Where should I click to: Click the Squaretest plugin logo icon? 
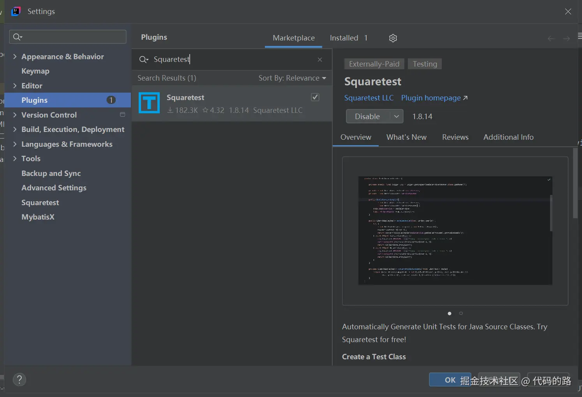click(149, 103)
